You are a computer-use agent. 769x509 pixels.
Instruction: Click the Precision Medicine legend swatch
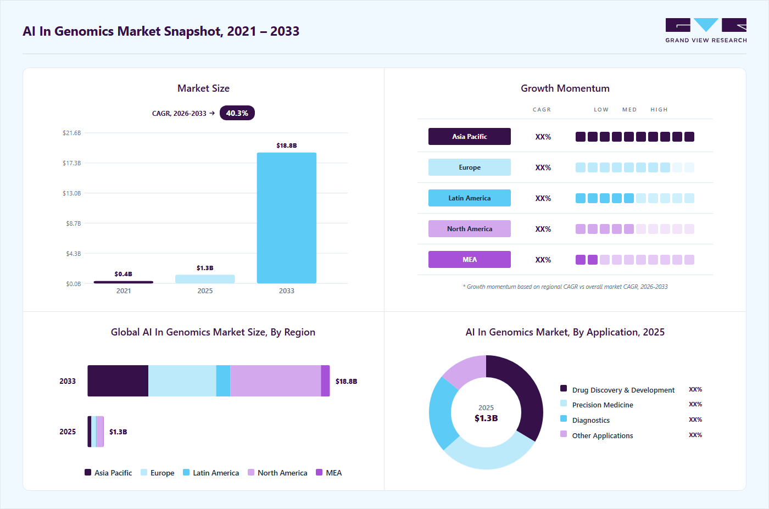point(564,403)
